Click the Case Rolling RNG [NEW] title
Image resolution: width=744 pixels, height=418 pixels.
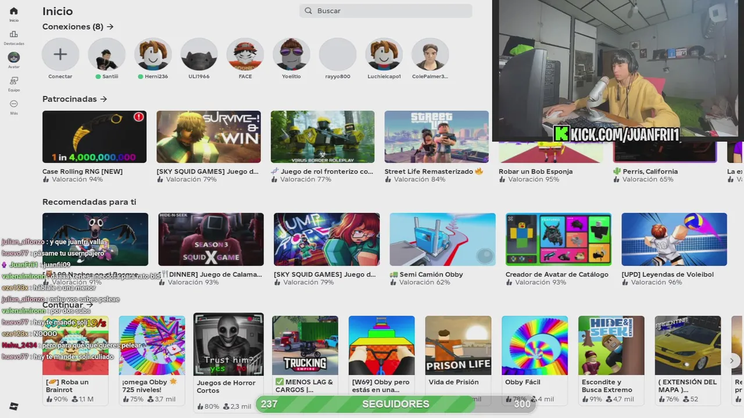click(83, 171)
